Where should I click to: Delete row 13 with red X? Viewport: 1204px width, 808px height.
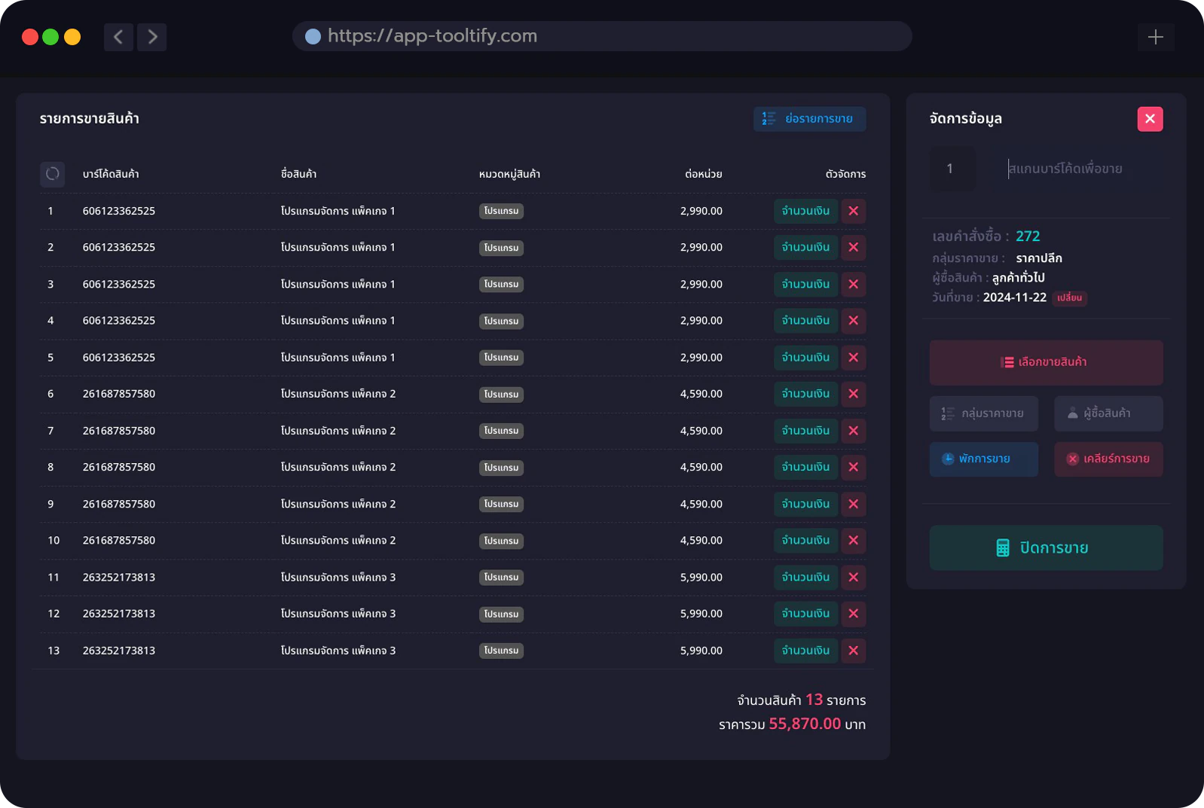(x=854, y=650)
